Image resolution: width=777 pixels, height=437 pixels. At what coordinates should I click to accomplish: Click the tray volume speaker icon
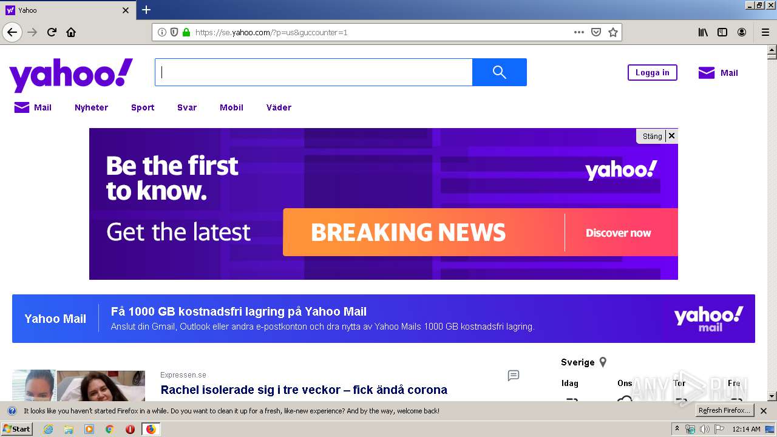[x=705, y=429]
